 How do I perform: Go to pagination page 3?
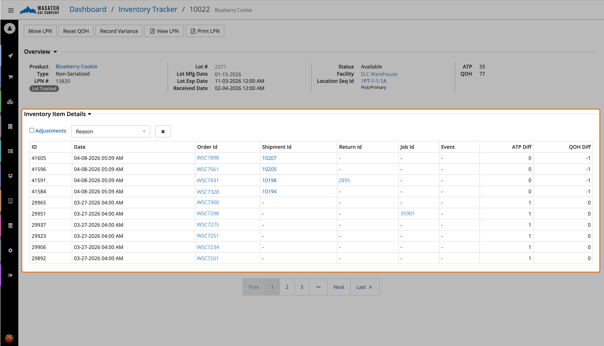pyautogui.click(x=302, y=287)
